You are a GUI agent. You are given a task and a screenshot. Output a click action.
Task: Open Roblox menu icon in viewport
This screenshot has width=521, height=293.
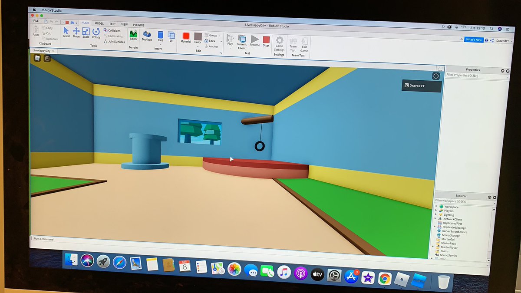37,58
